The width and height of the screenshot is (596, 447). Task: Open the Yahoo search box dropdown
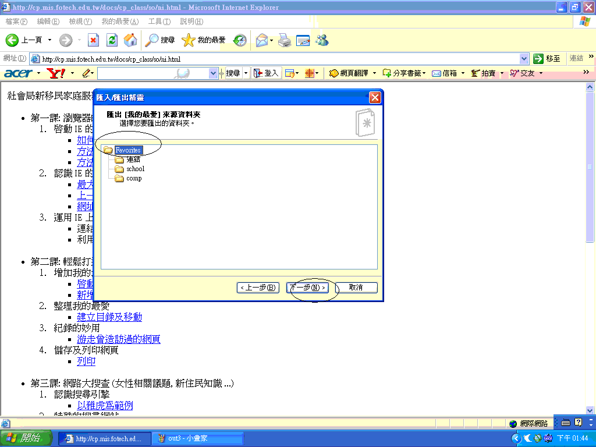point(213,73)
